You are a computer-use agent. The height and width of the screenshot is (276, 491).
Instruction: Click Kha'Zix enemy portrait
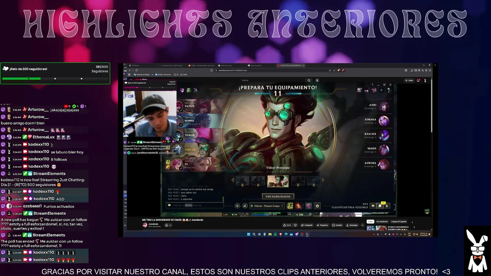click(x=384, y=135)
